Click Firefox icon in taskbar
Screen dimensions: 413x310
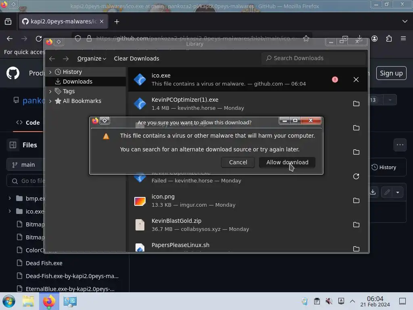click(x=49, y=301)
